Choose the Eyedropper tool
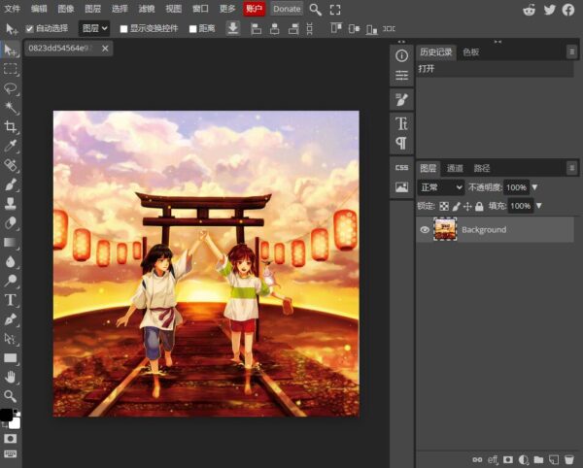The width and height of the screenshot is (583, 468). [x=11, y=146]
